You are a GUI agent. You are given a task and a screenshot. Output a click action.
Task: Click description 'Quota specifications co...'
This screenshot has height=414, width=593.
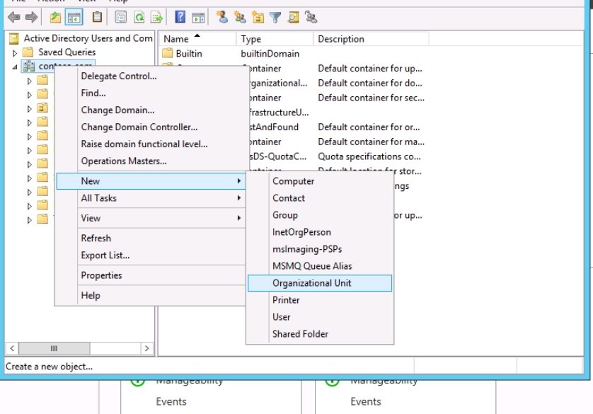(369, 156)
